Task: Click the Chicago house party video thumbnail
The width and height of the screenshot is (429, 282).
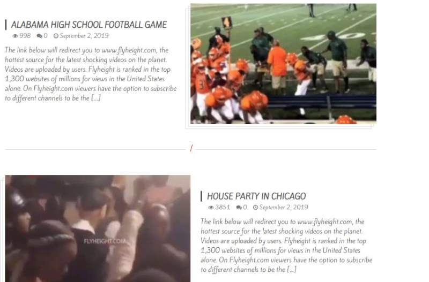Action: click(x=98, y=228)
